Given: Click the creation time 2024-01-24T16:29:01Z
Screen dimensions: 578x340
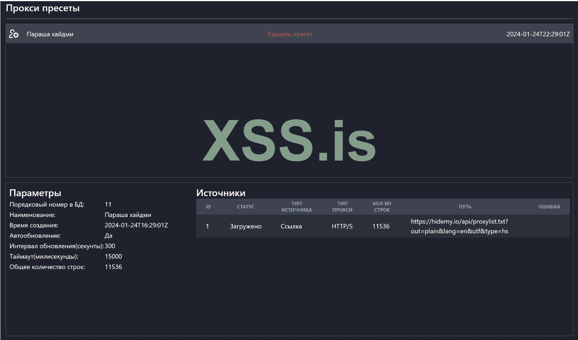Looking at the screenshot, I should 136,225.
